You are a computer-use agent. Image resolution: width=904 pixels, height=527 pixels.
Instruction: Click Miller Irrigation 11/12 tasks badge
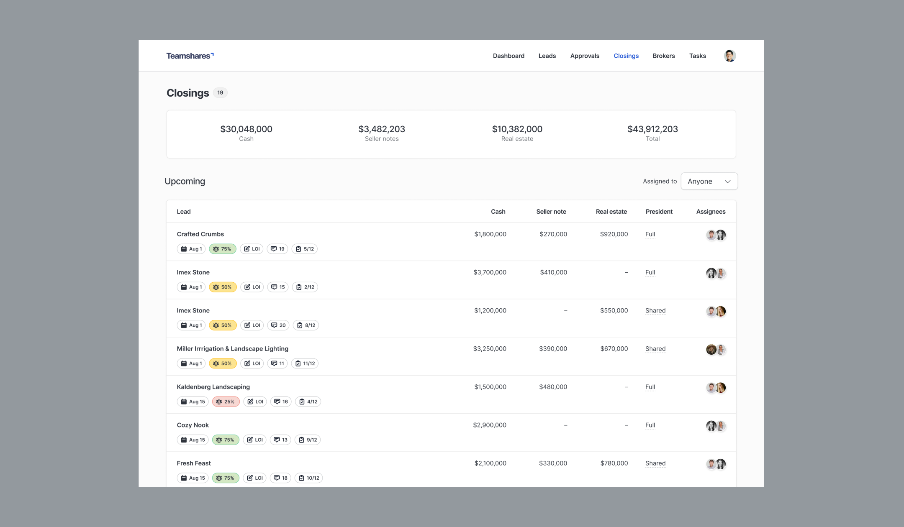click(305, 363)
